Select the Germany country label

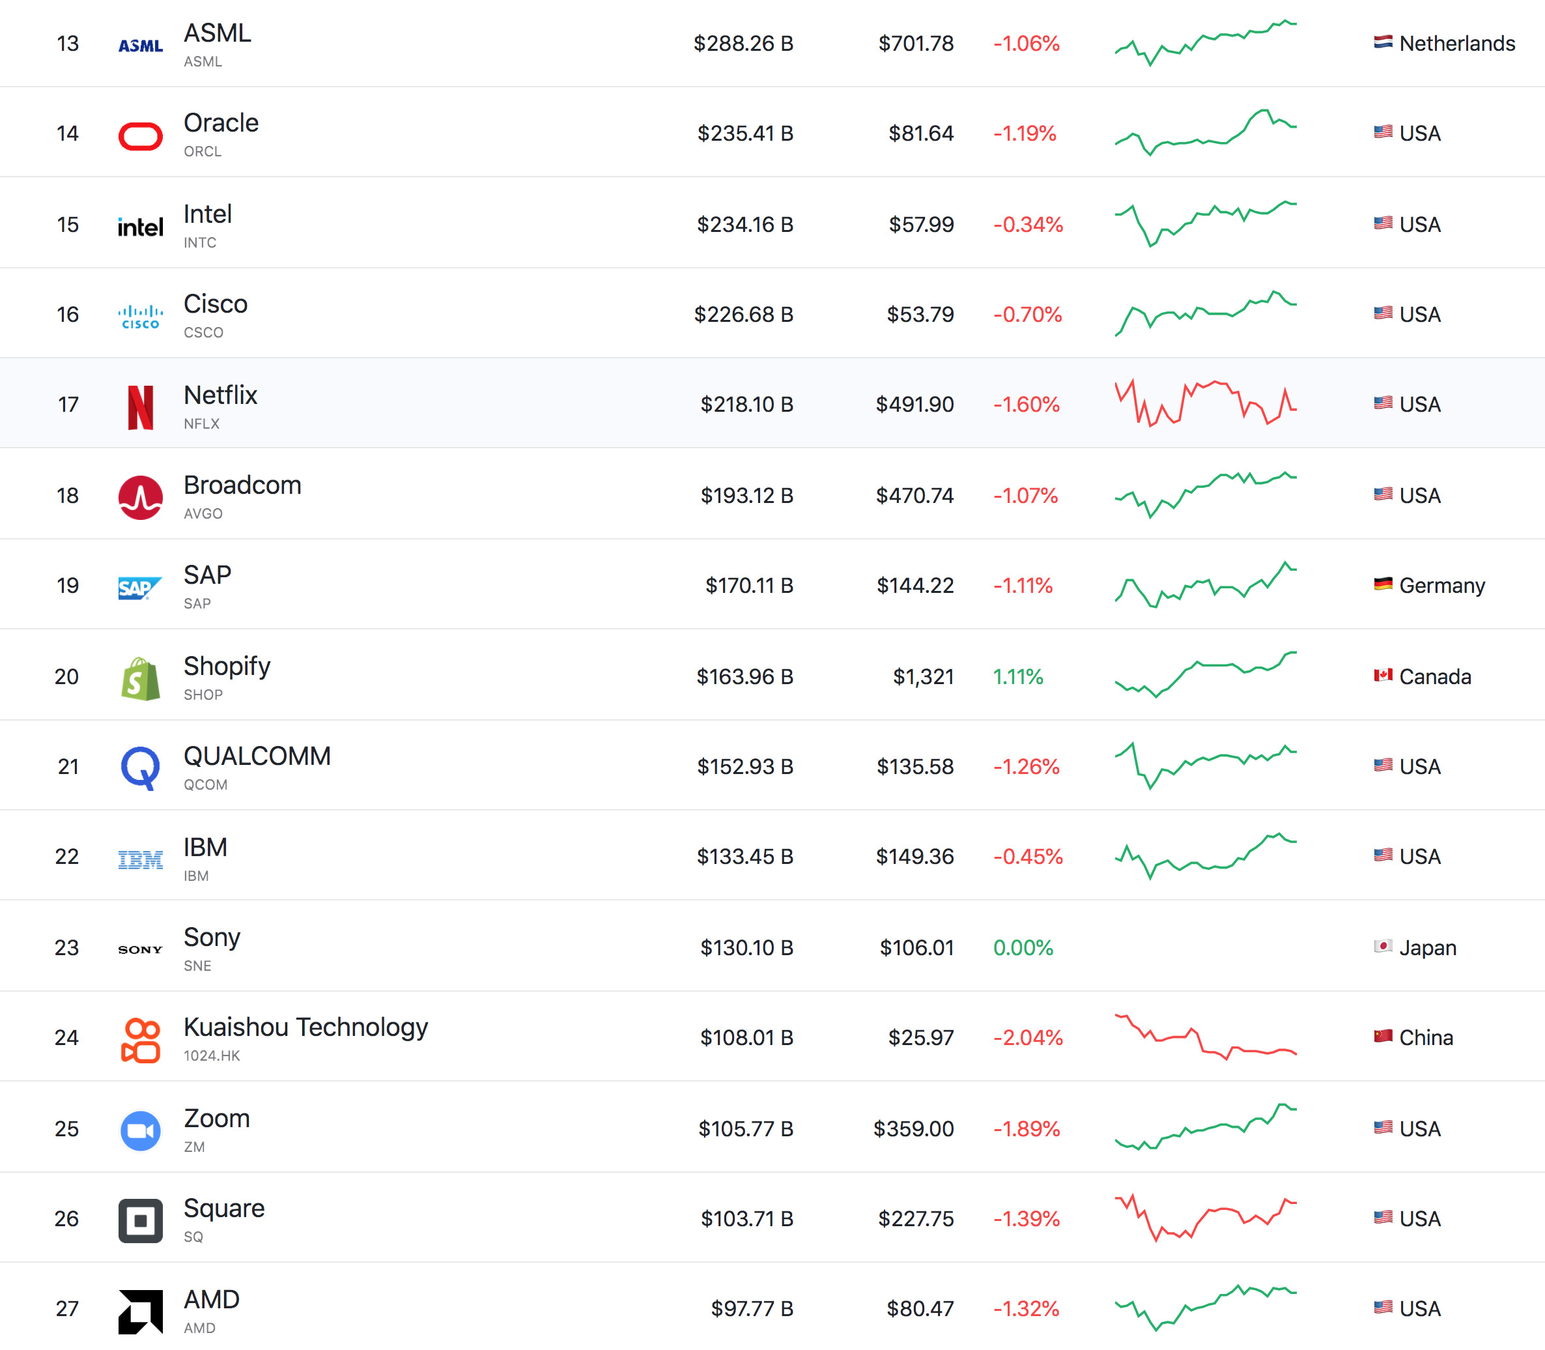point(1442,585)
